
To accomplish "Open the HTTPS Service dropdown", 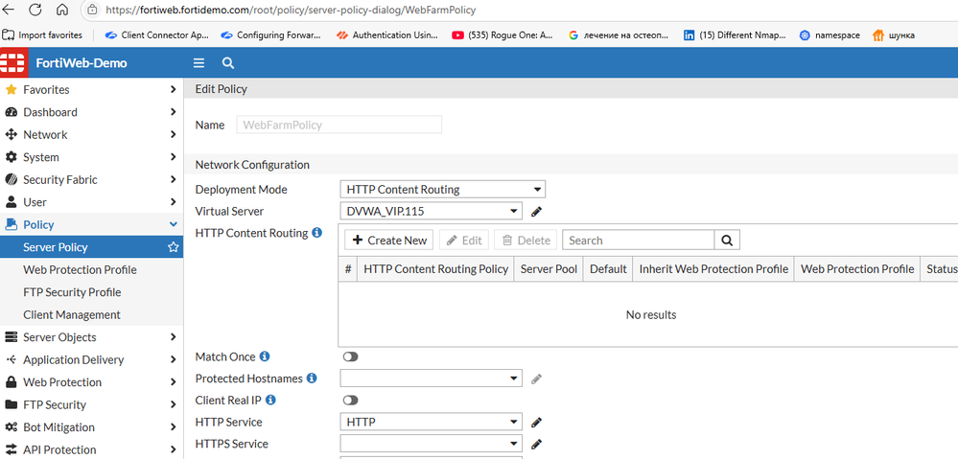I will [431, 445].
